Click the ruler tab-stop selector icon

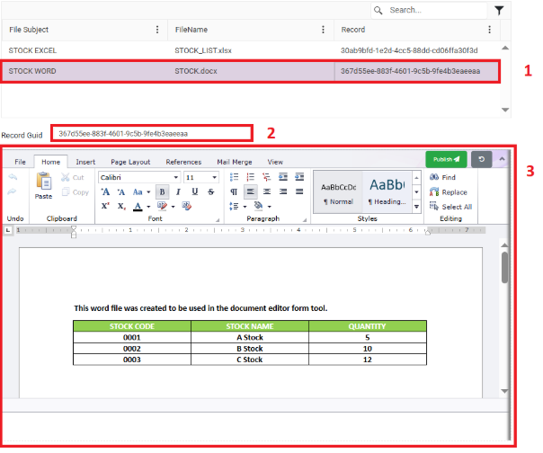point(8,230)
